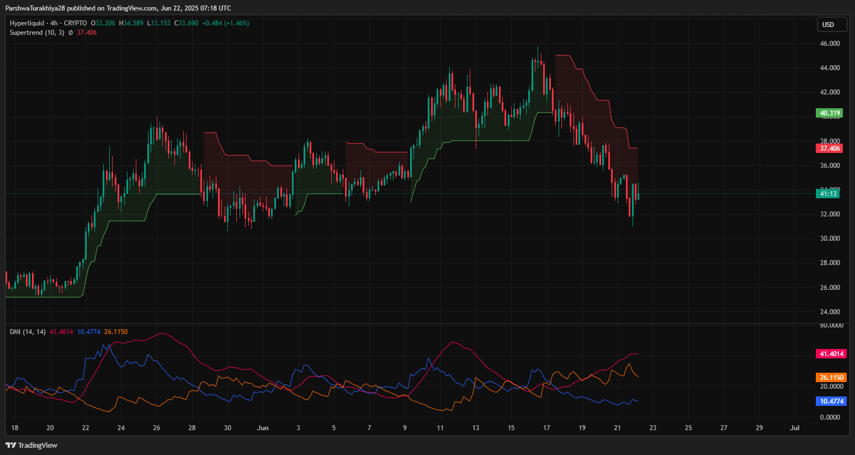Click the 18 label on the date axis
Image resolution: width=855 pixels, height=455 pixels.
[15, 428]
